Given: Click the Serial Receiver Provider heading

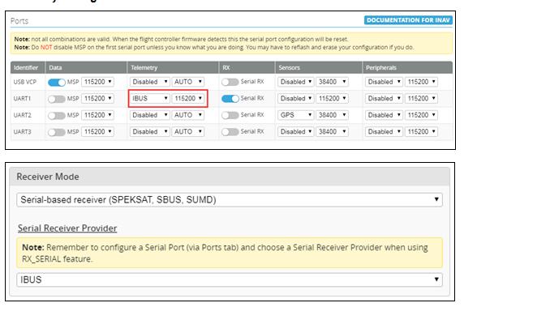Looking at the screenshot, I should click(x=67, y=228).
